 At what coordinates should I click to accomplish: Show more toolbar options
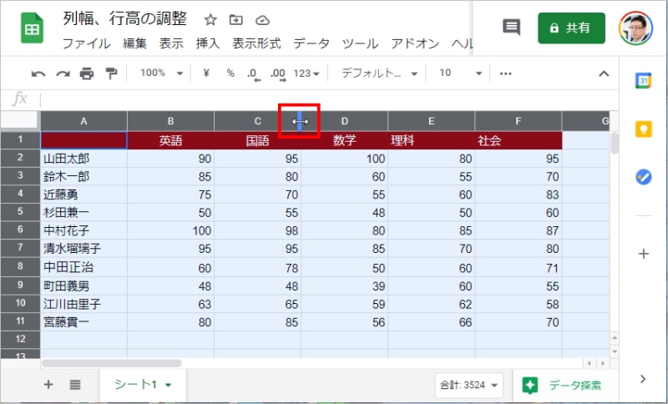point(505,73)
